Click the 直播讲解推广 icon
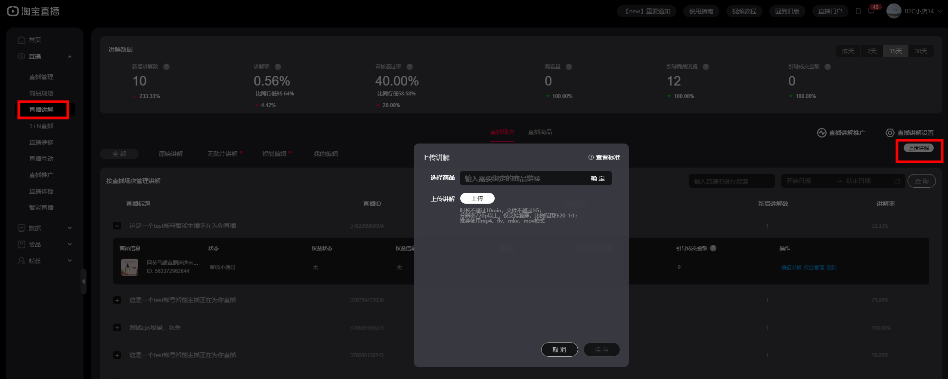The height and width of the screenshot is (379, 948). [x=821, y=133]
